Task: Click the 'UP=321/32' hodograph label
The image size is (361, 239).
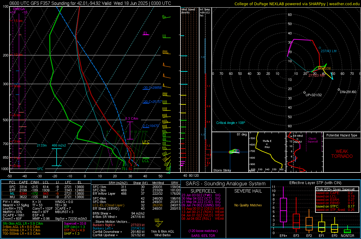Action: pyautogui.click(x=314, y=95)
